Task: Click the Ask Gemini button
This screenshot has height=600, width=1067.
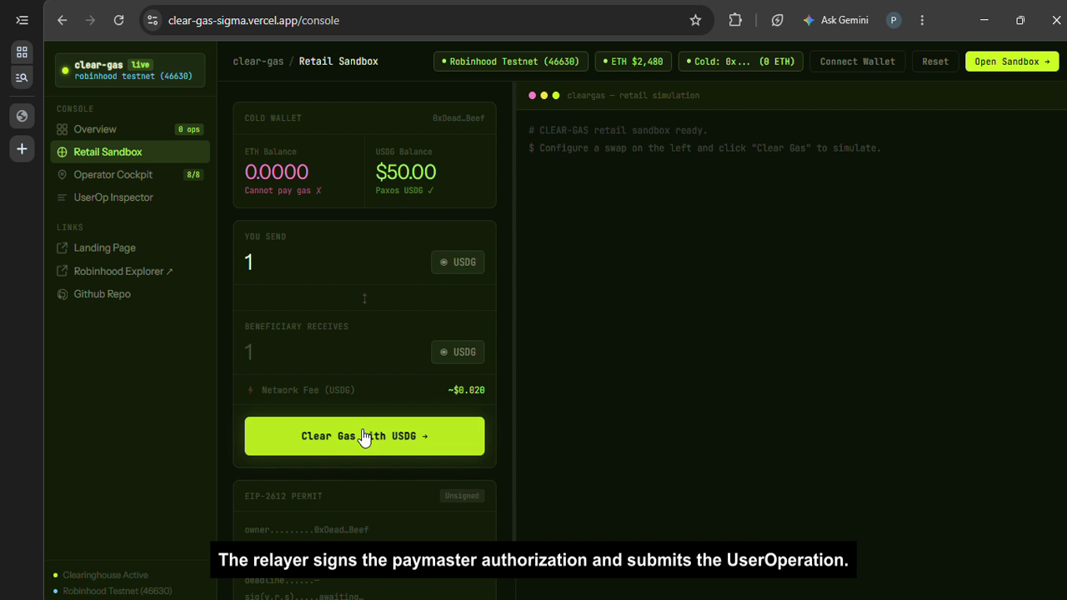Action: pyautogui.click(x=835, y=20)
